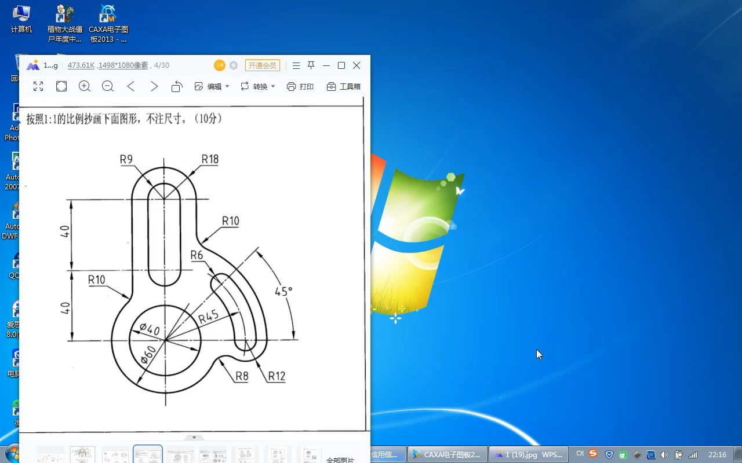Open the CAXA电子图板2013 desktop shortcut

[108, 24]
